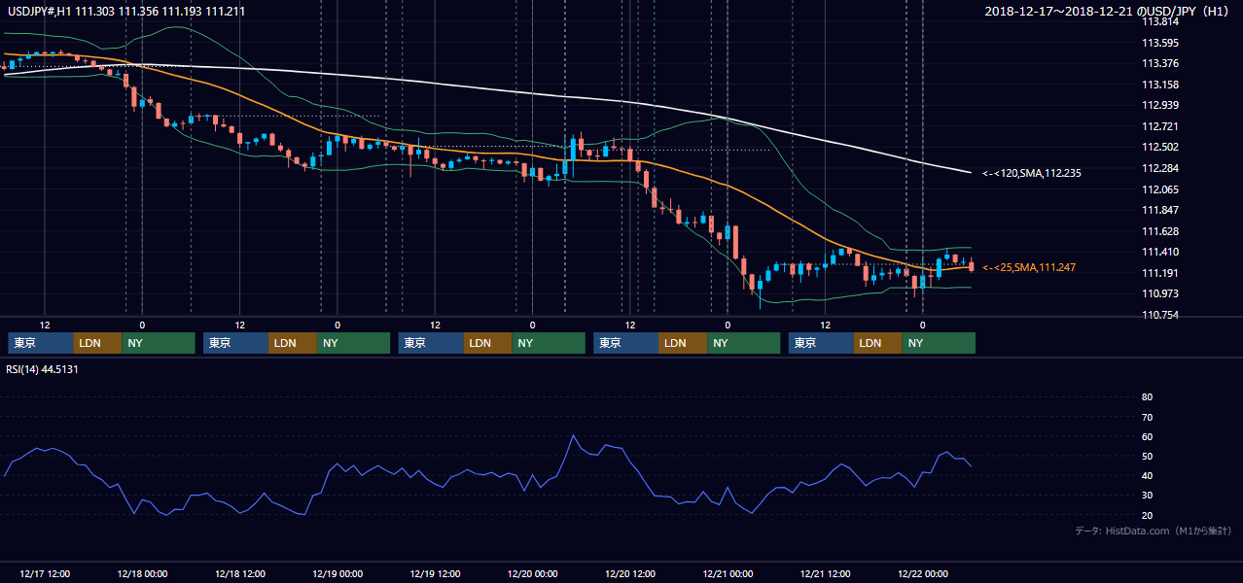Select the 12/18 12:00 time label

click(239, 573)
